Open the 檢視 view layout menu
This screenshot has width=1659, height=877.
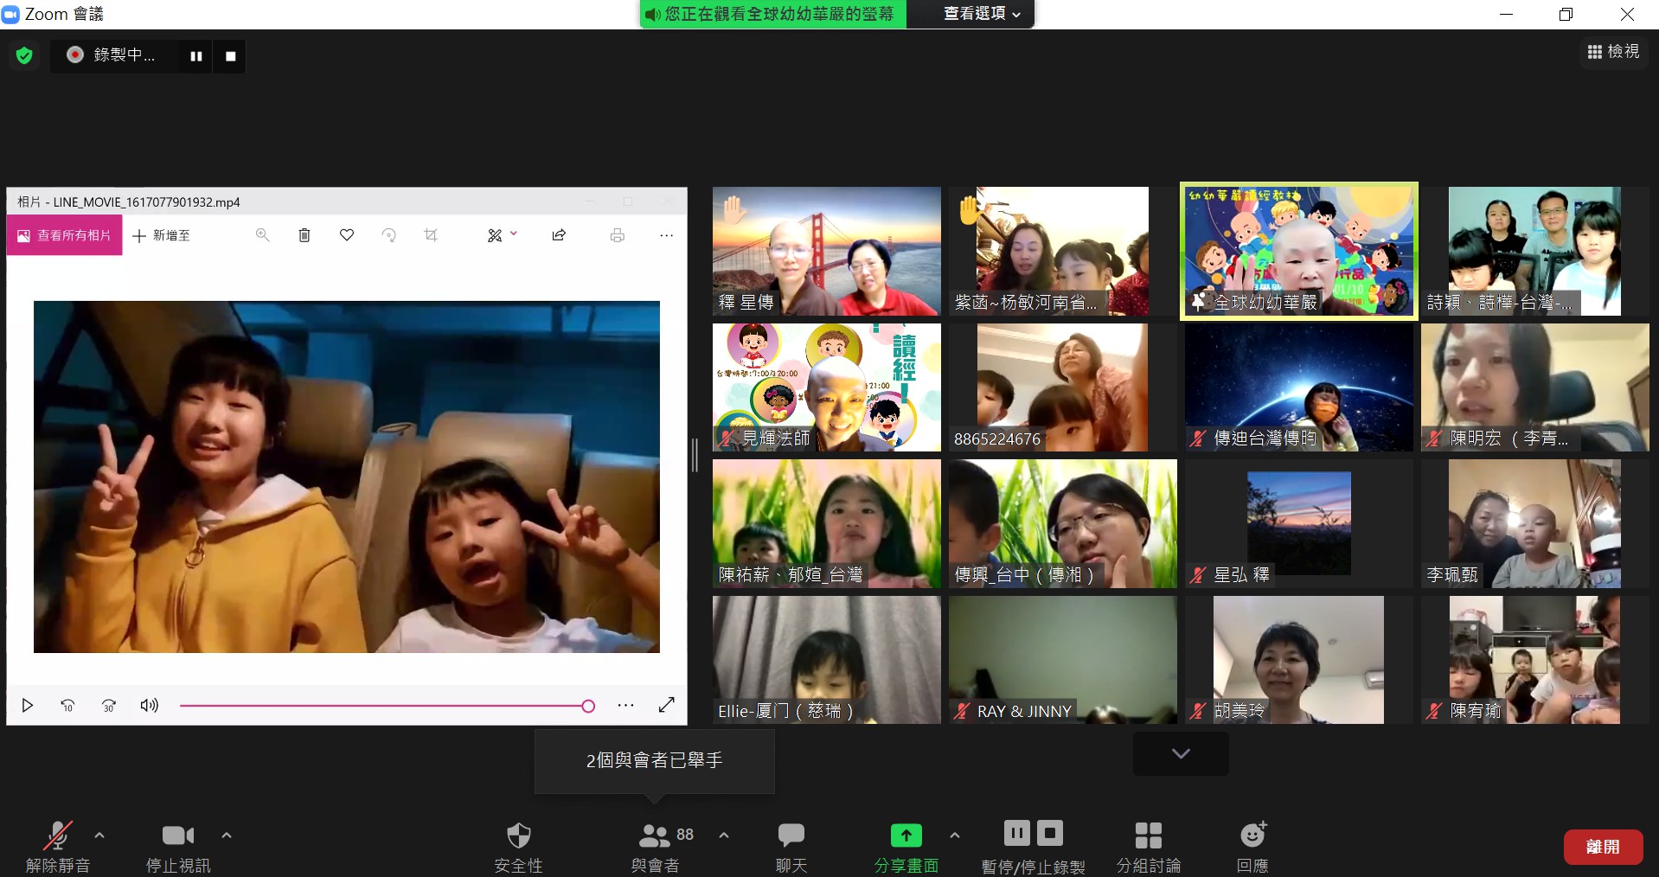click(x=1613, y=52)
